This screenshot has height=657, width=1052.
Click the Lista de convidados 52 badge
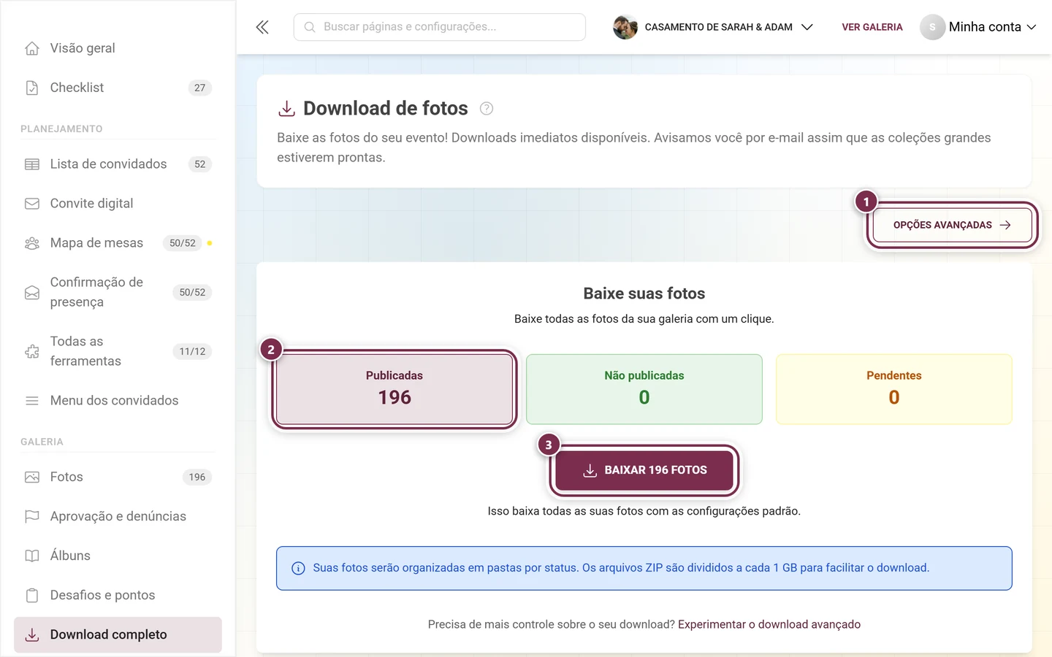tap(200, 164)
